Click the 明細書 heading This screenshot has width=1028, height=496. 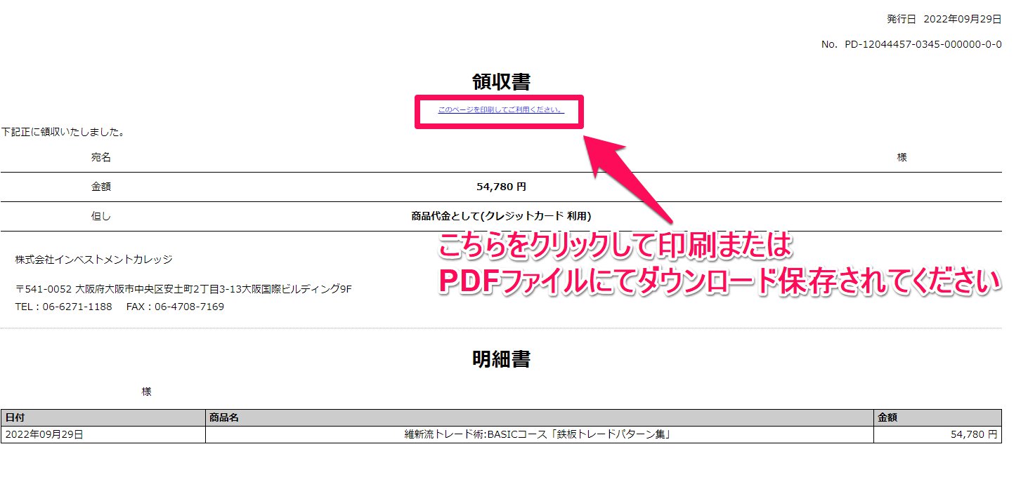point(501,359)
